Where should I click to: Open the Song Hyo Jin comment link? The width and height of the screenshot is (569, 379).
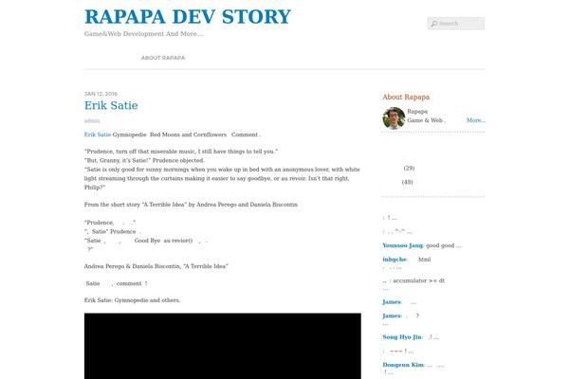[402, 337]
